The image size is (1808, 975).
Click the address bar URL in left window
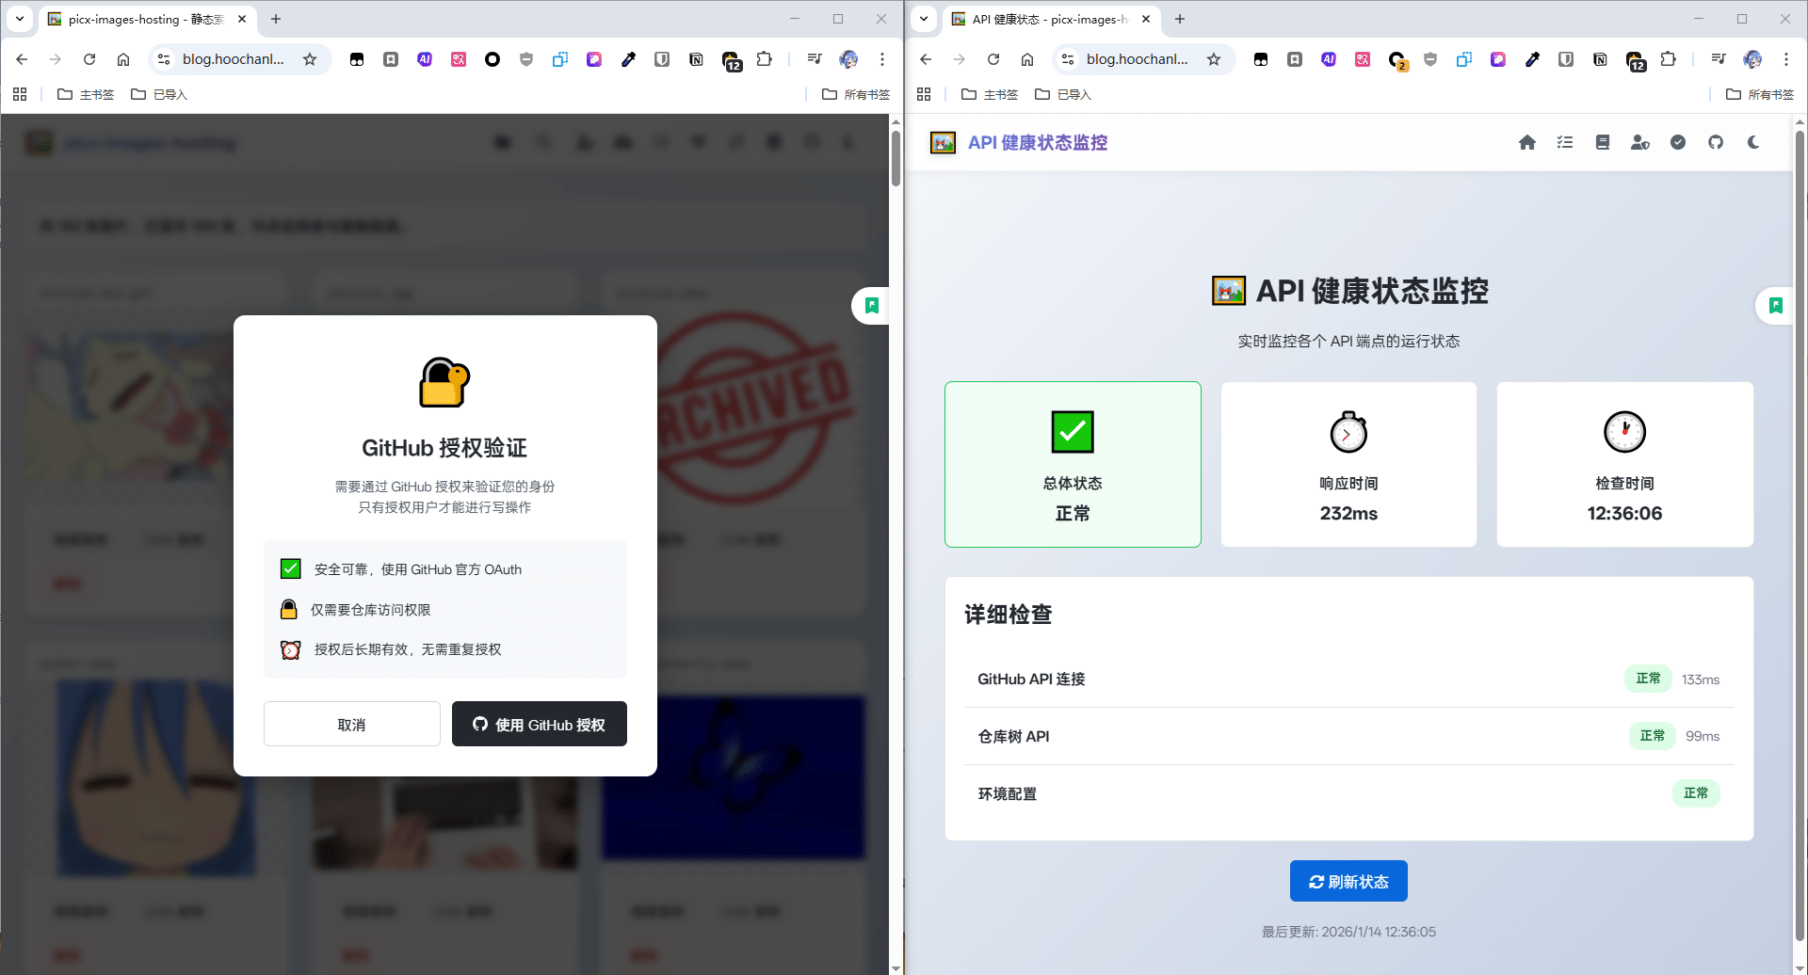[x=234, y=59]
